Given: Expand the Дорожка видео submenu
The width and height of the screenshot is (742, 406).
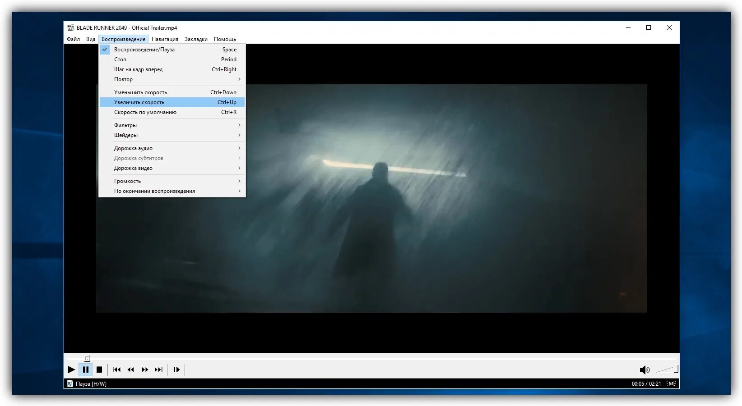Looking at the screenshot, I should pyautogui.click(x=172, y=168).
